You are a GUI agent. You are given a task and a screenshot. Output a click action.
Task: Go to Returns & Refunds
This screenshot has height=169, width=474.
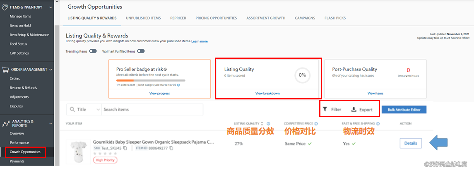coord(23,88)
